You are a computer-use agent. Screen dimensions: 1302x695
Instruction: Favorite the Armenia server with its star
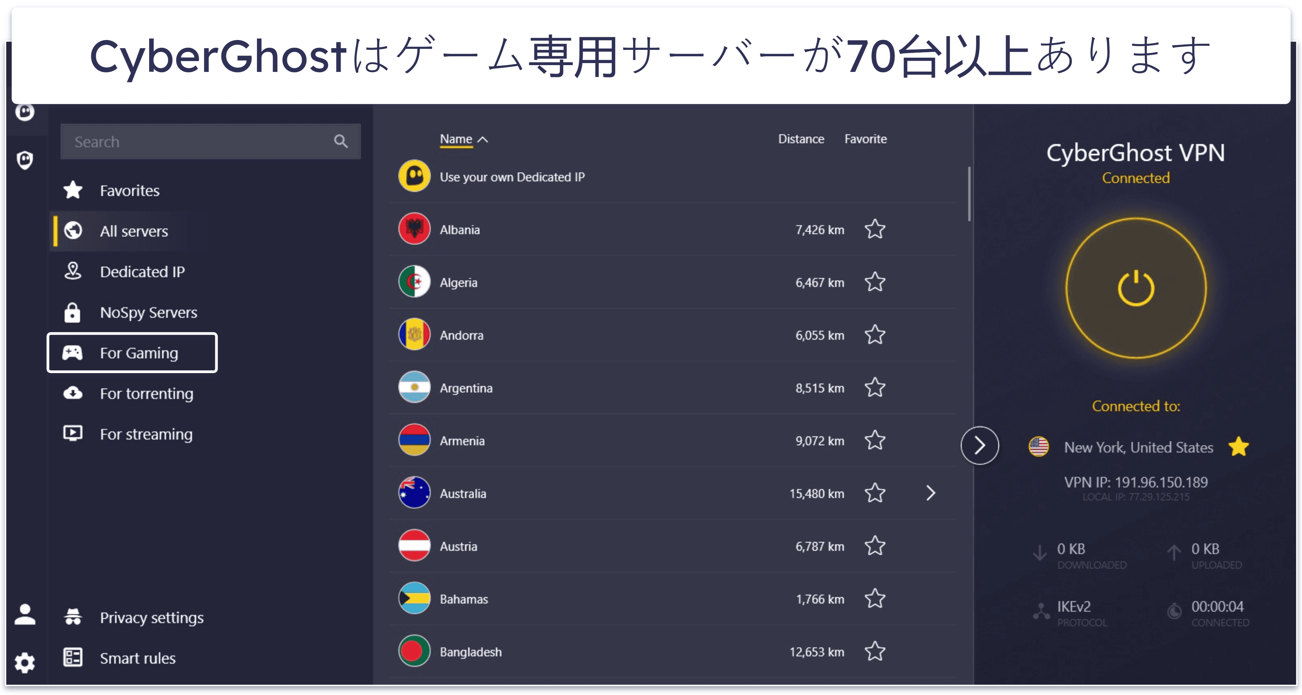[875, 440]
